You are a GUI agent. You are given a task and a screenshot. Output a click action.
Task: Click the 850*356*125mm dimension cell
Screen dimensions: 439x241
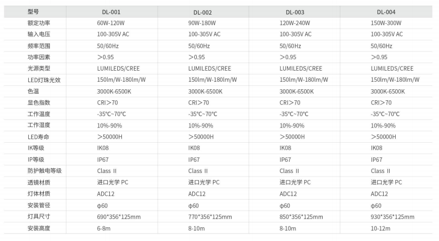(301, 217)
